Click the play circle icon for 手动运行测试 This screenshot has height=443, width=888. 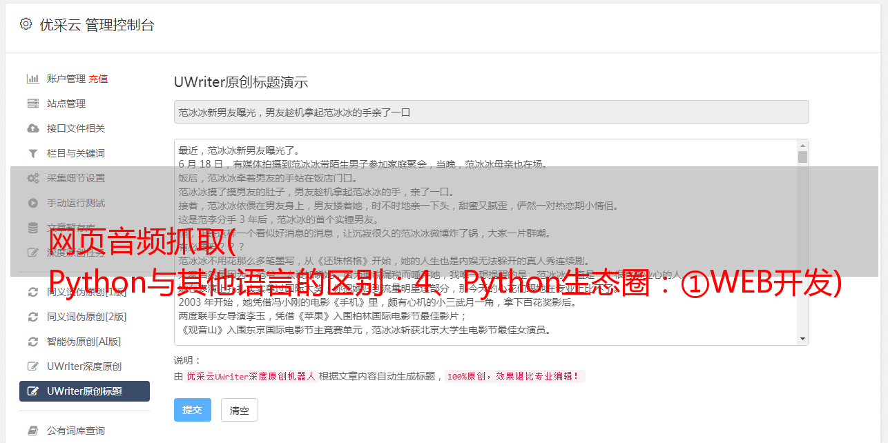tap(32, 203)
